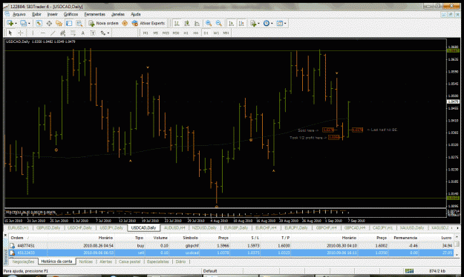The image size is (464, 277).
Task: Open the Templates icon
Action: coord(279,23)
